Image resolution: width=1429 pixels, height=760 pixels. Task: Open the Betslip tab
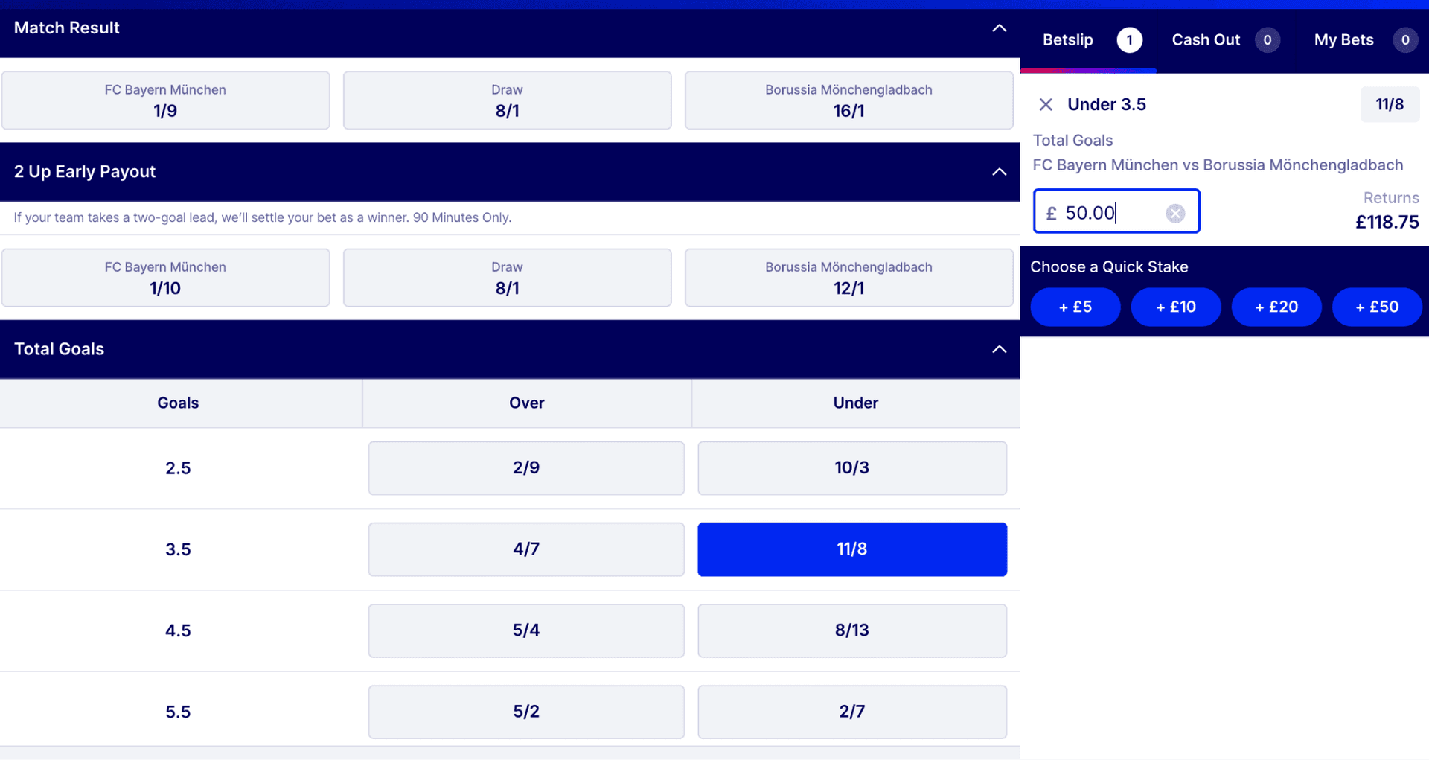(x=1067, y=40)
